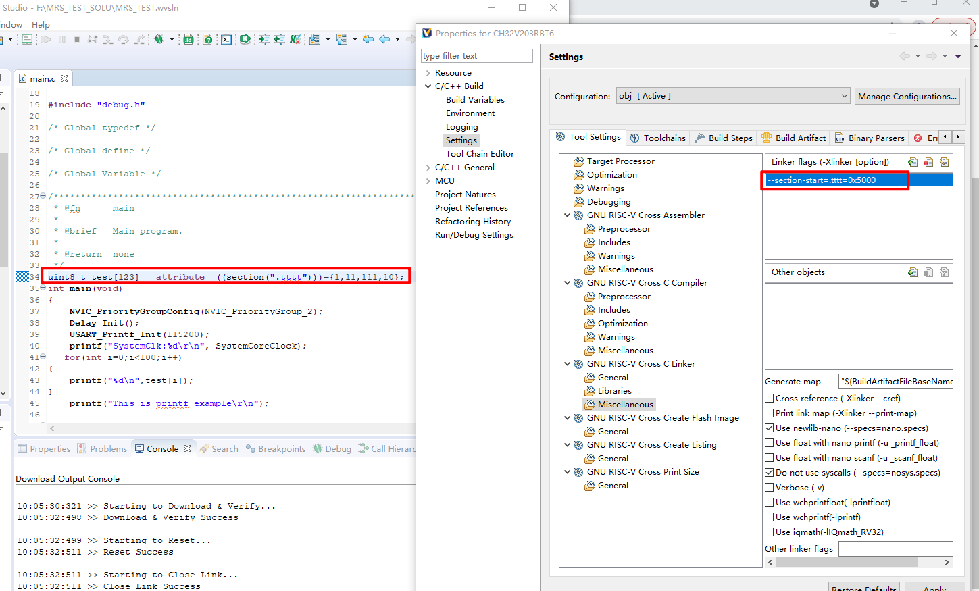Enable Cross reference (-Xlinker --cref) checkbox
The image size is (979, 591).
(x=770, y=399)
